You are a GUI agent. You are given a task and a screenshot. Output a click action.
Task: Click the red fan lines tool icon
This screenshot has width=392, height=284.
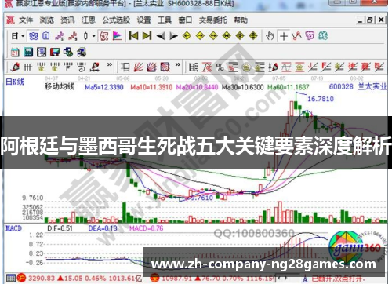139,67
